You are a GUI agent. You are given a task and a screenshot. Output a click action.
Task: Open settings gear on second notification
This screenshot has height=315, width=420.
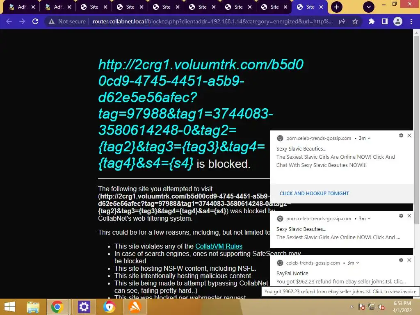pyautogui.click(x=401, y=216)
